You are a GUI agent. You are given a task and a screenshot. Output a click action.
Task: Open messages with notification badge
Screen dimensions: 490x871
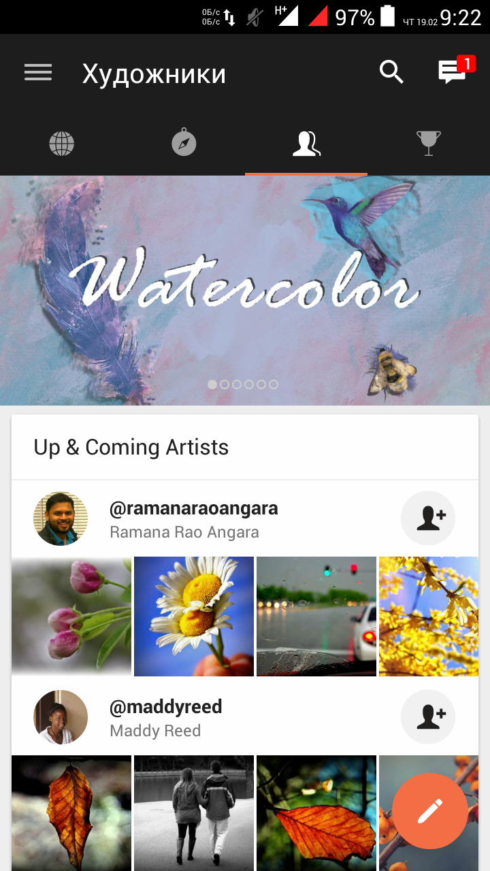pyautogui.click(x=455, y=70)
